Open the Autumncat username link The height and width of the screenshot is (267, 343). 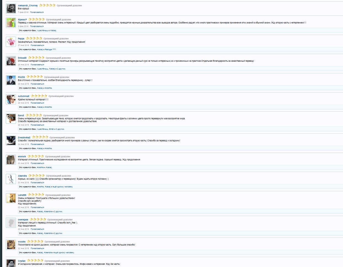(23, 96)
